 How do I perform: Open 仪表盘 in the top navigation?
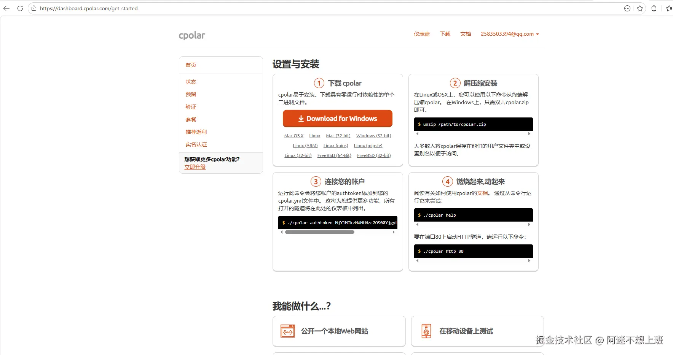point(422,34)
